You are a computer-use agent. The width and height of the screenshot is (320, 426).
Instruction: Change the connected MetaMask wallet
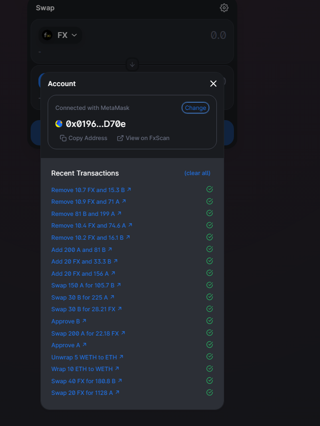(196, 108)
